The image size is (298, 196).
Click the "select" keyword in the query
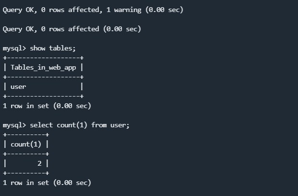pos(41,125)
